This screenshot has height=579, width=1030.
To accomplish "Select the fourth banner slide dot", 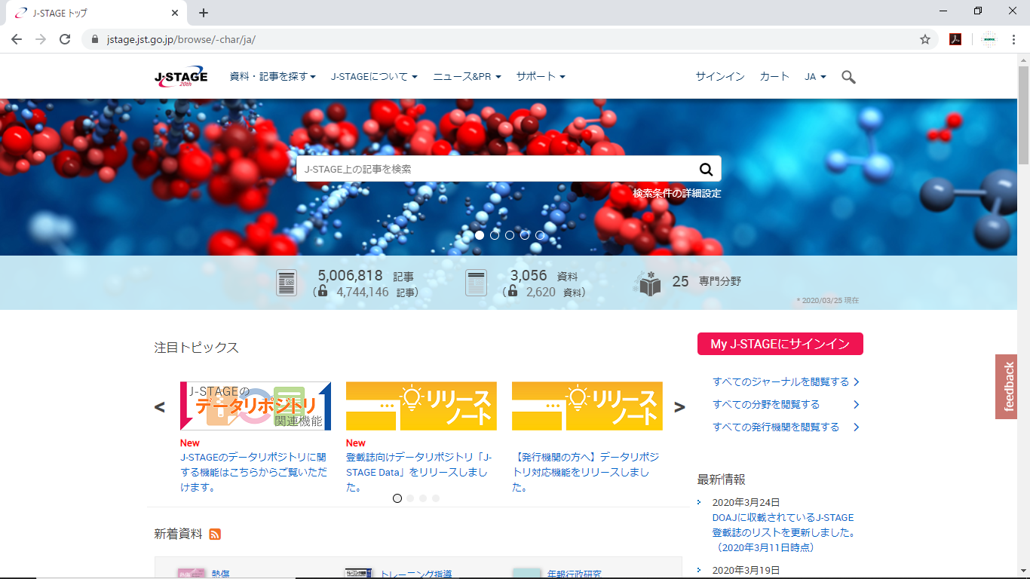I will (525, 235).
